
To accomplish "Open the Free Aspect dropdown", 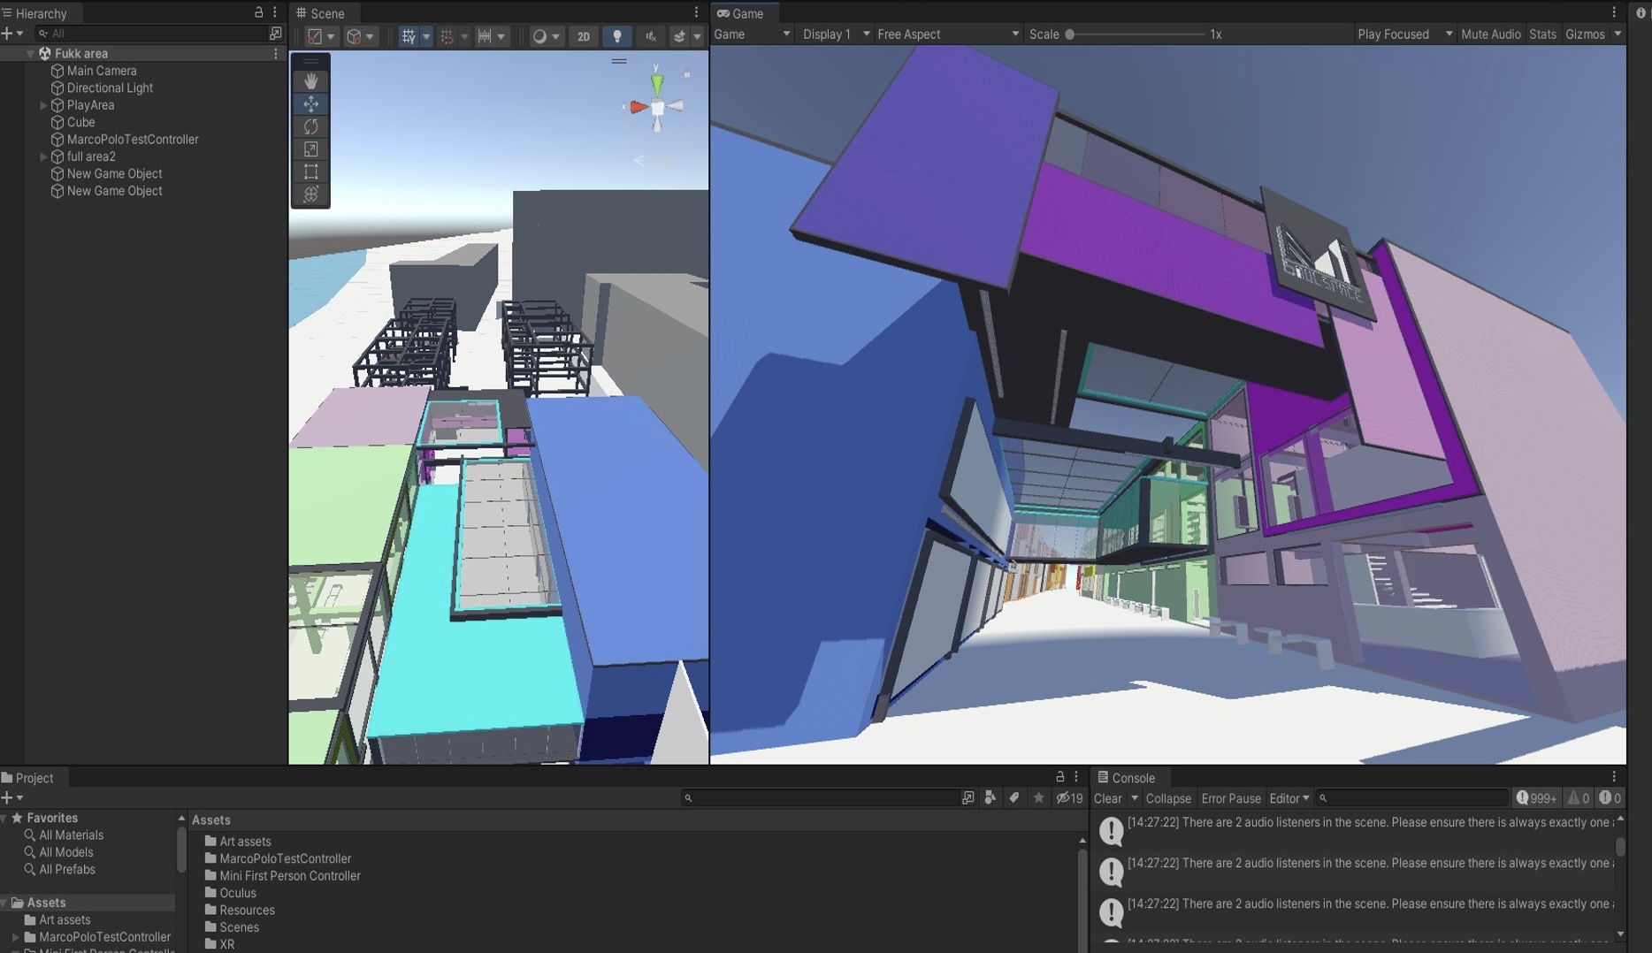I will (x=946, y=34).
